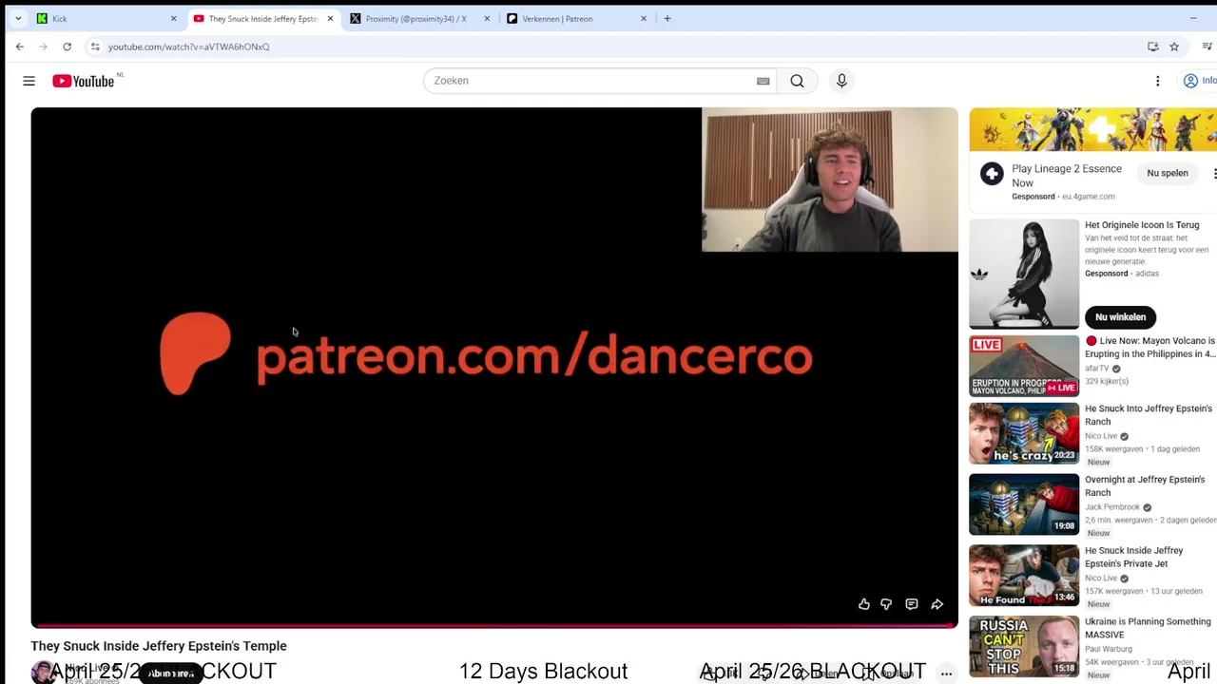Switch to the Verkennen Patreon tab
The width and height of the screenshot is (1217, 684).
[x=576, y=18]
